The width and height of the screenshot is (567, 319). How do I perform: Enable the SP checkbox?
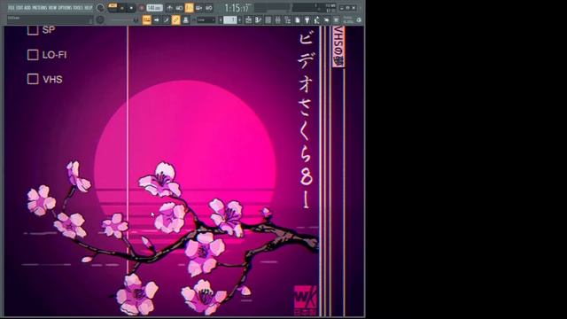click(33, 29)
